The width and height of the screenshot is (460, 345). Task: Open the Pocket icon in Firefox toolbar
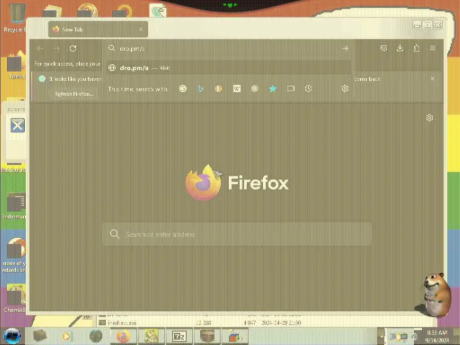[384, 49]
